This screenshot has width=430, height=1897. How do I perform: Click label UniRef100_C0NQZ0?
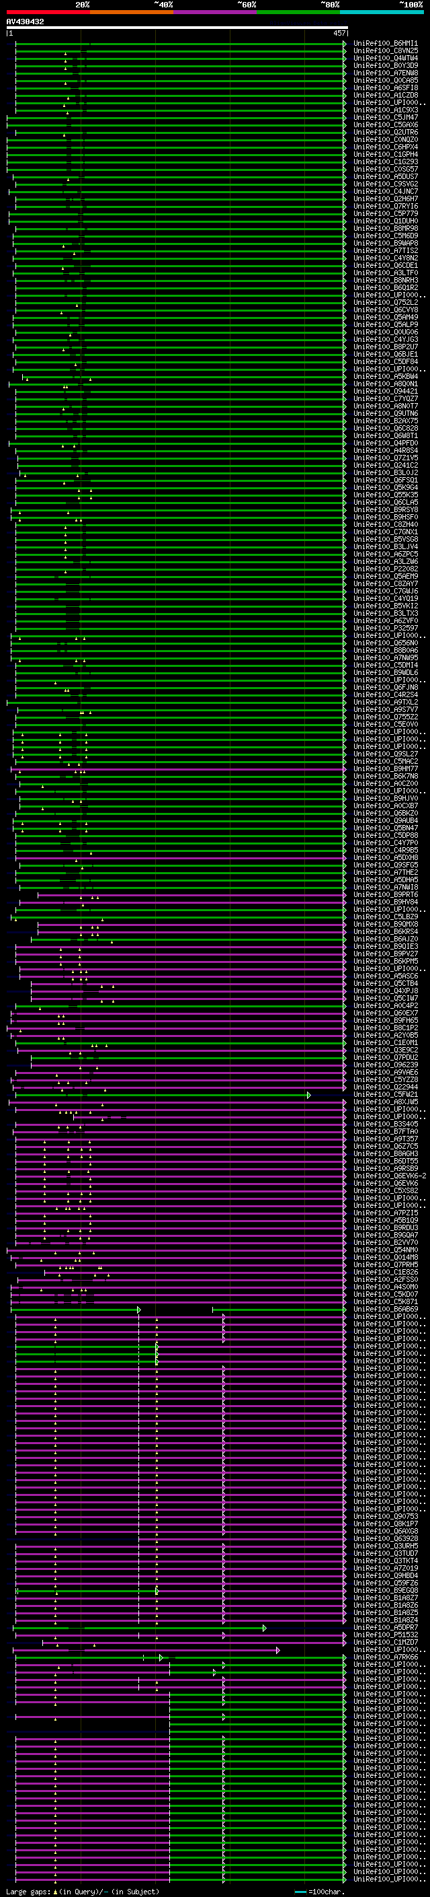(386, 140)
